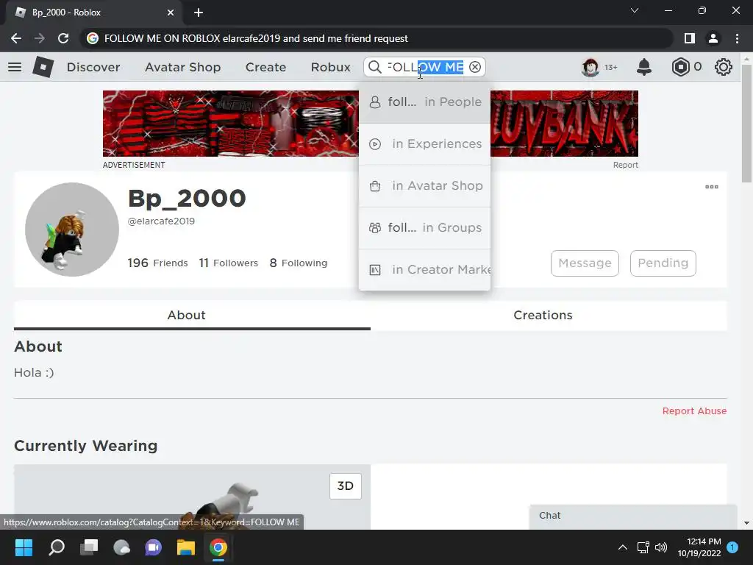The width and height of the screenshot is (753, 565).
Task: Report the advertisement
Action: pos(625,165)
